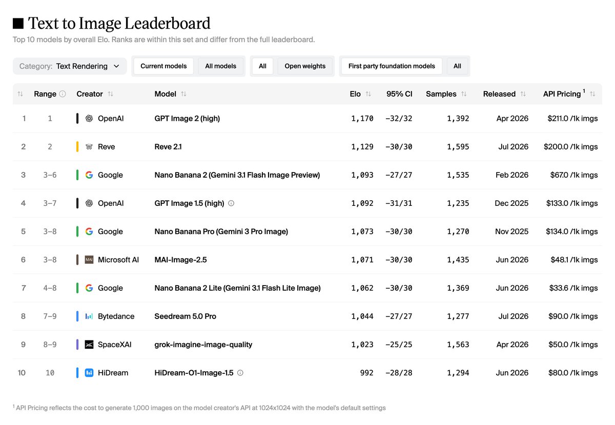Click Google logo in Nano Banana Pro row
The width and height of the screenshot is (615, 425).
click(x=89, y=231)
